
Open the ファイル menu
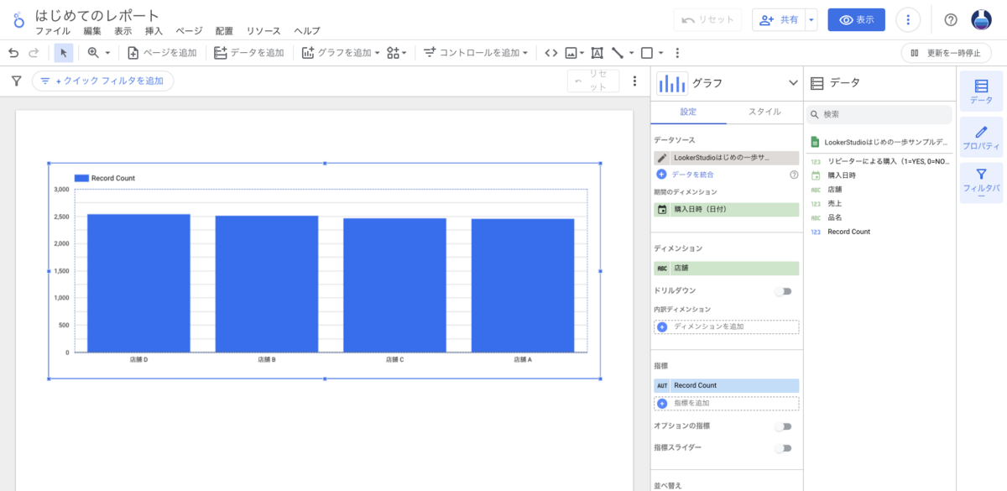(x=53, y=31)
